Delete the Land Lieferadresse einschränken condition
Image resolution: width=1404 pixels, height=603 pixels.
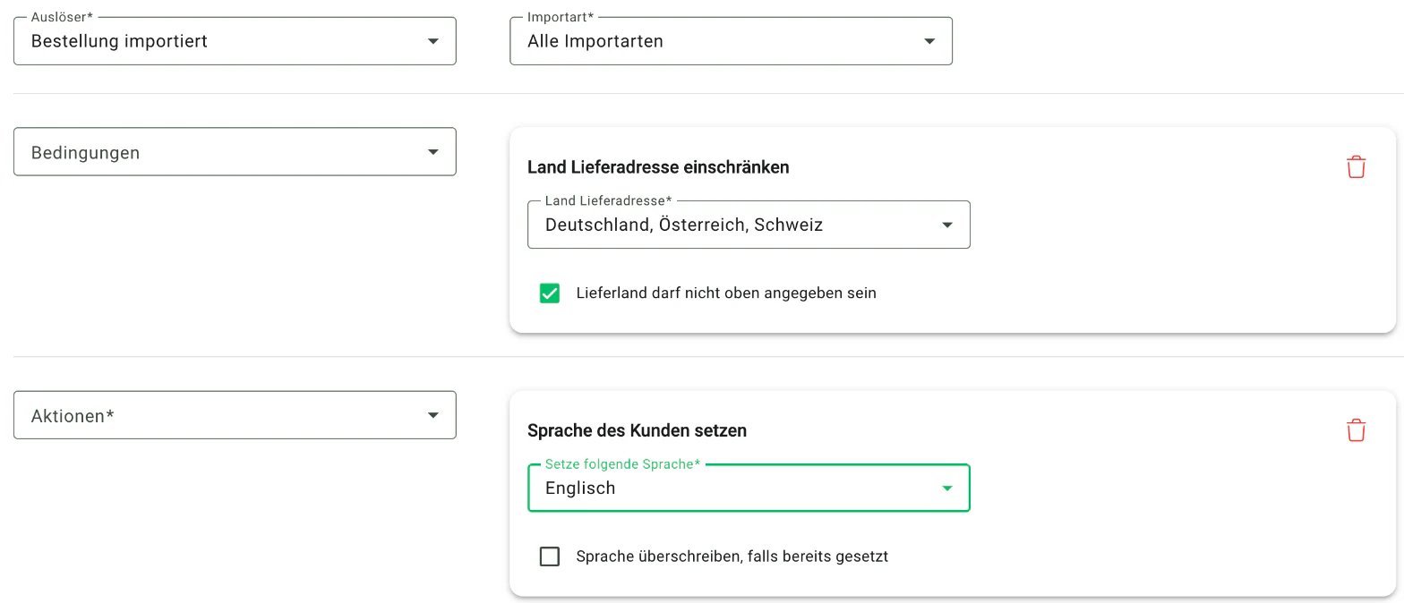pyautogui.click(x=1356, y=167)
